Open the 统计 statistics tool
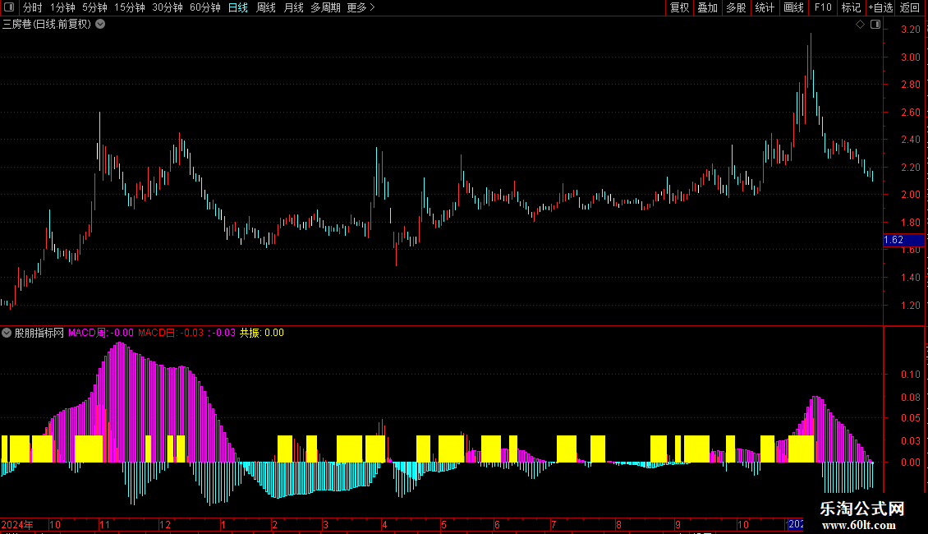The image size is (928, 534). point(765,7)
